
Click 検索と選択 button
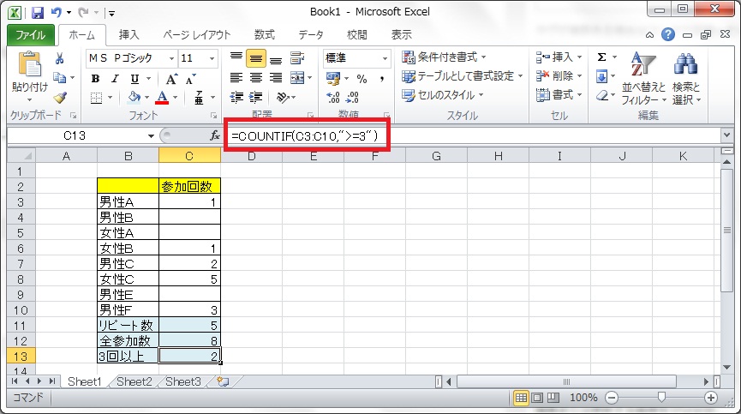pos(686,78)
